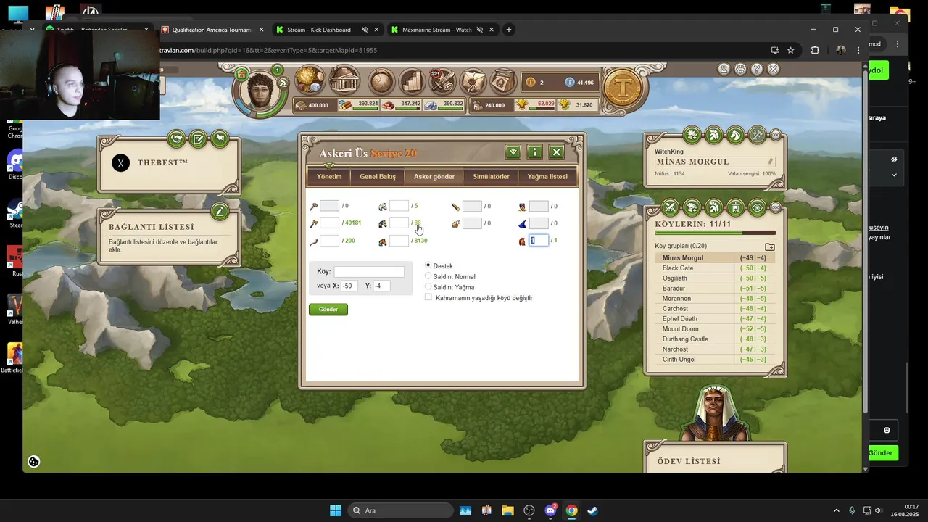
Task: Click the eye icon above village list
Action: click(758, 208)
